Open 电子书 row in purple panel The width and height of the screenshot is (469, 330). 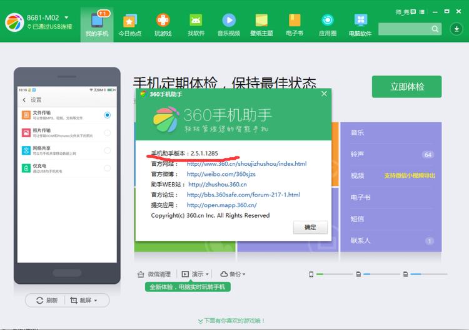[391, 197]
